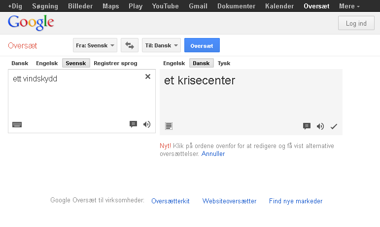Go to Gmail in the top bar
The width and height of the screenshot is (380, 227).
click(198, 6)
